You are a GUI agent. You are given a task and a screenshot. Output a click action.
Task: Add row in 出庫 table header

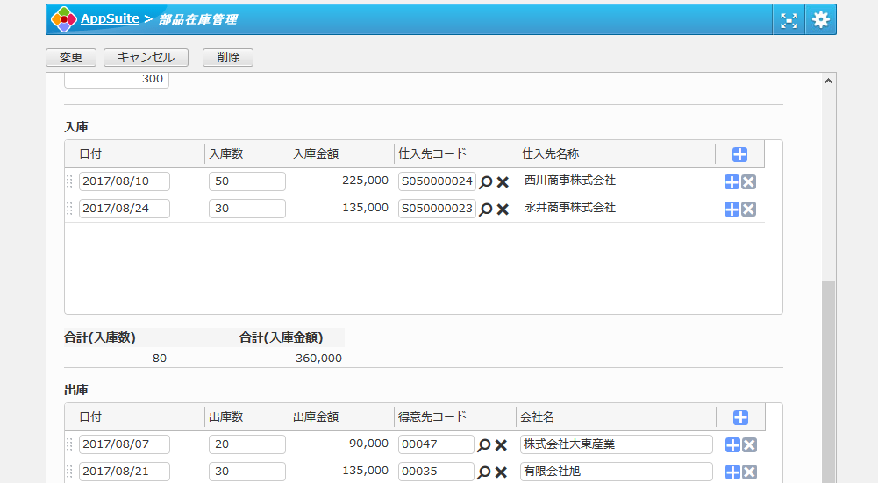click(x=739, y=418)
